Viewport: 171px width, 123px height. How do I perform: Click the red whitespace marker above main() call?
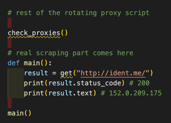10,103
